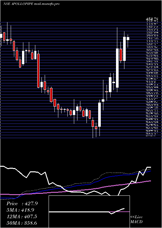Click the NSE APOLLOPIPE chart title
Screen dimensions: 162x228
(31, 4)
